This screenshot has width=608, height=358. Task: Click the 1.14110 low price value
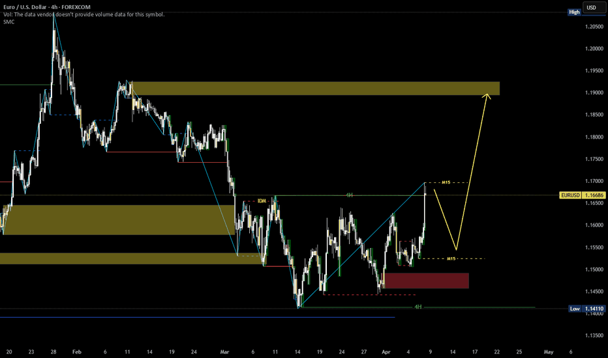(592, 309)
